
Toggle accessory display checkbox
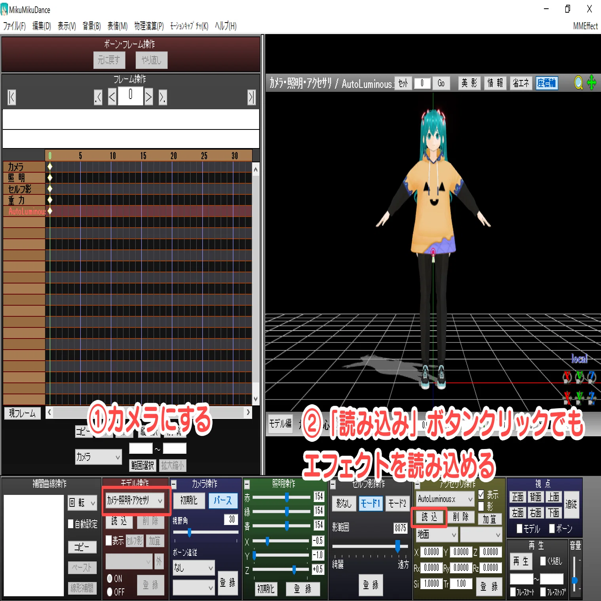(x=481, y=494)
